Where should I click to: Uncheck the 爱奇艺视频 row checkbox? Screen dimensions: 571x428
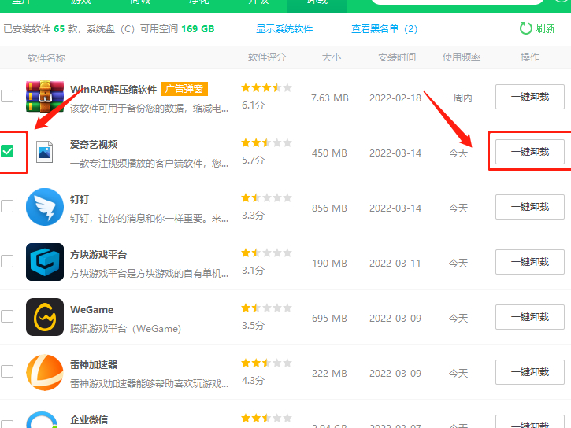[7, 151]
